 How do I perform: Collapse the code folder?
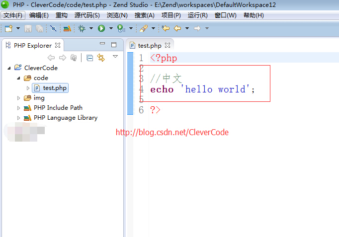18,78
